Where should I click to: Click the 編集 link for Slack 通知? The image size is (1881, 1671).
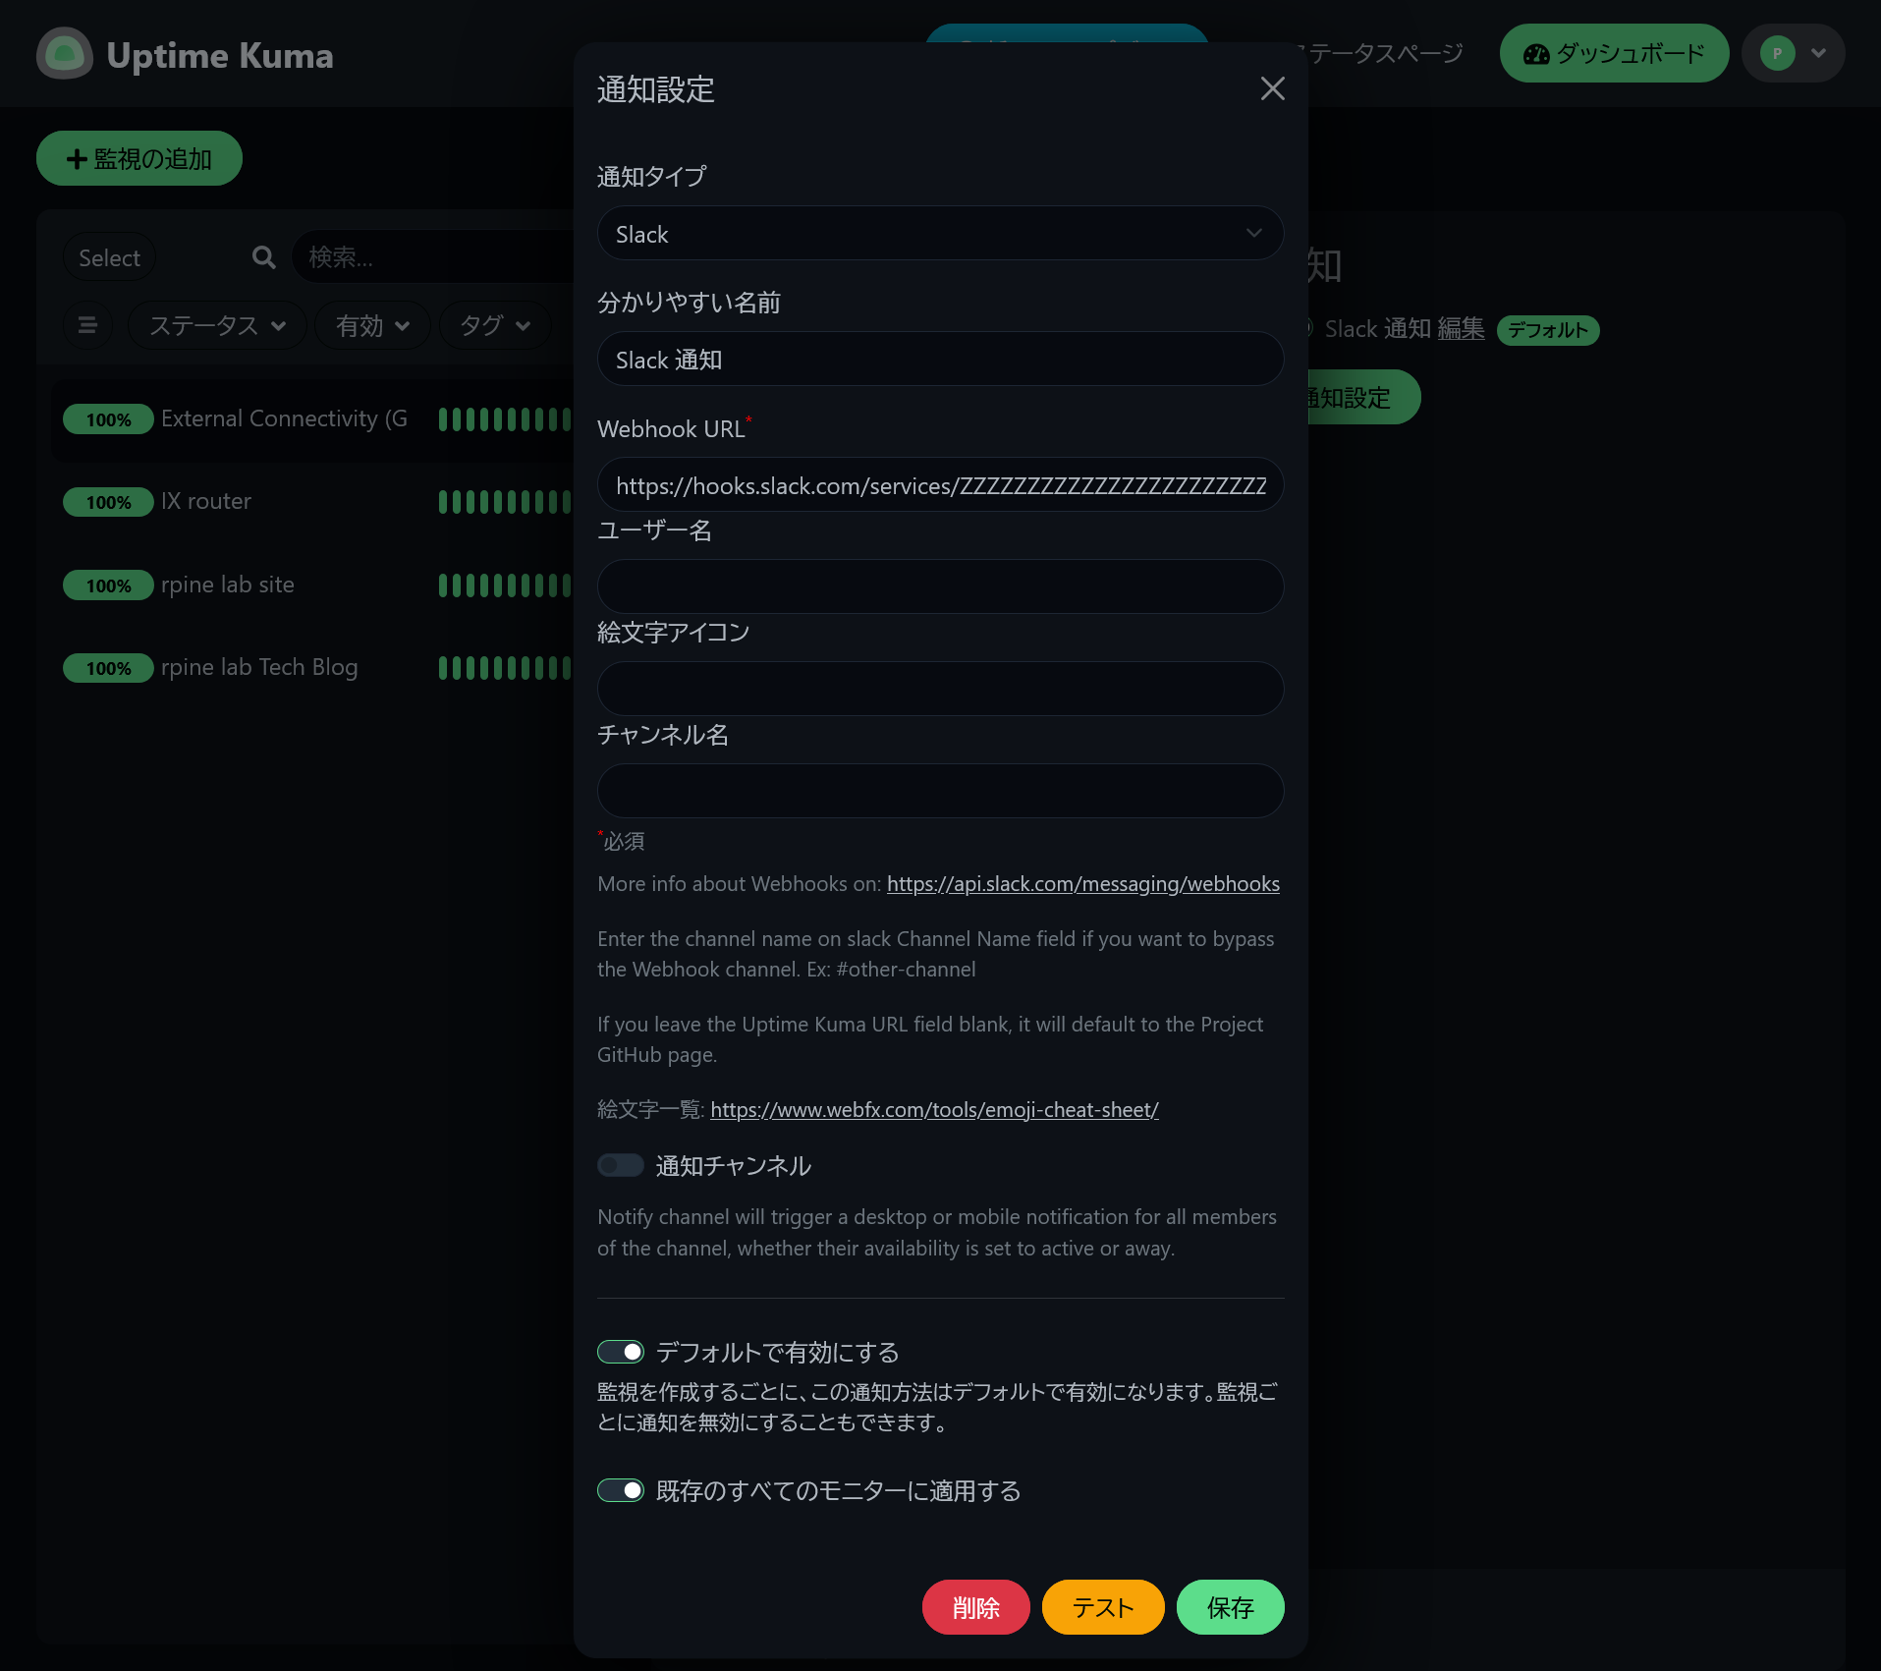pyautogui.click(x=1461, y=329)
